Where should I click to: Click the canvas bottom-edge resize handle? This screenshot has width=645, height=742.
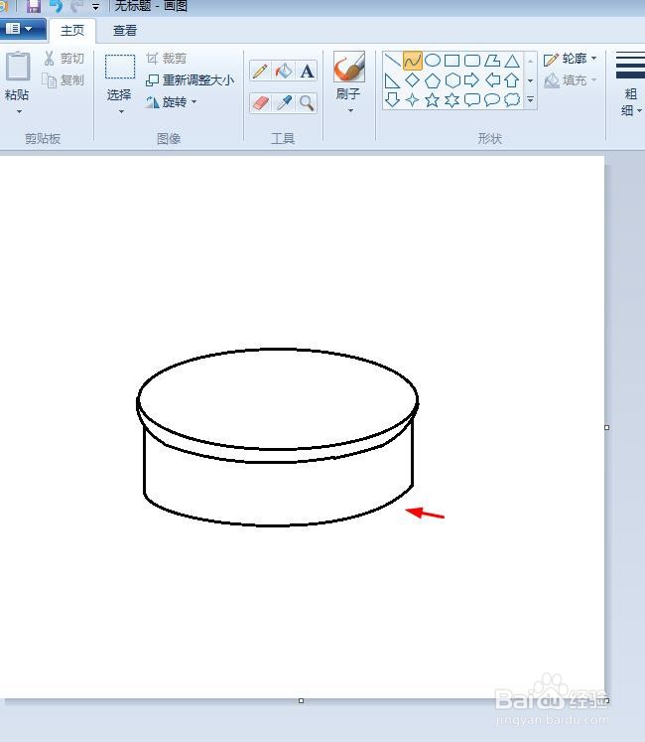302,700
